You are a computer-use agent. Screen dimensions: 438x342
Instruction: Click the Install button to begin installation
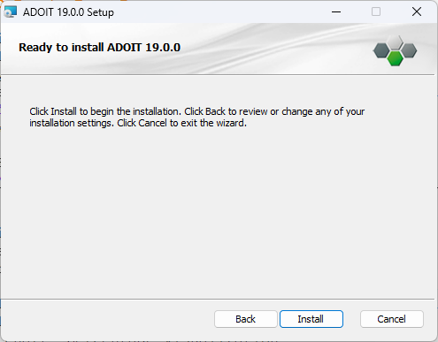(x=311, y=319)
